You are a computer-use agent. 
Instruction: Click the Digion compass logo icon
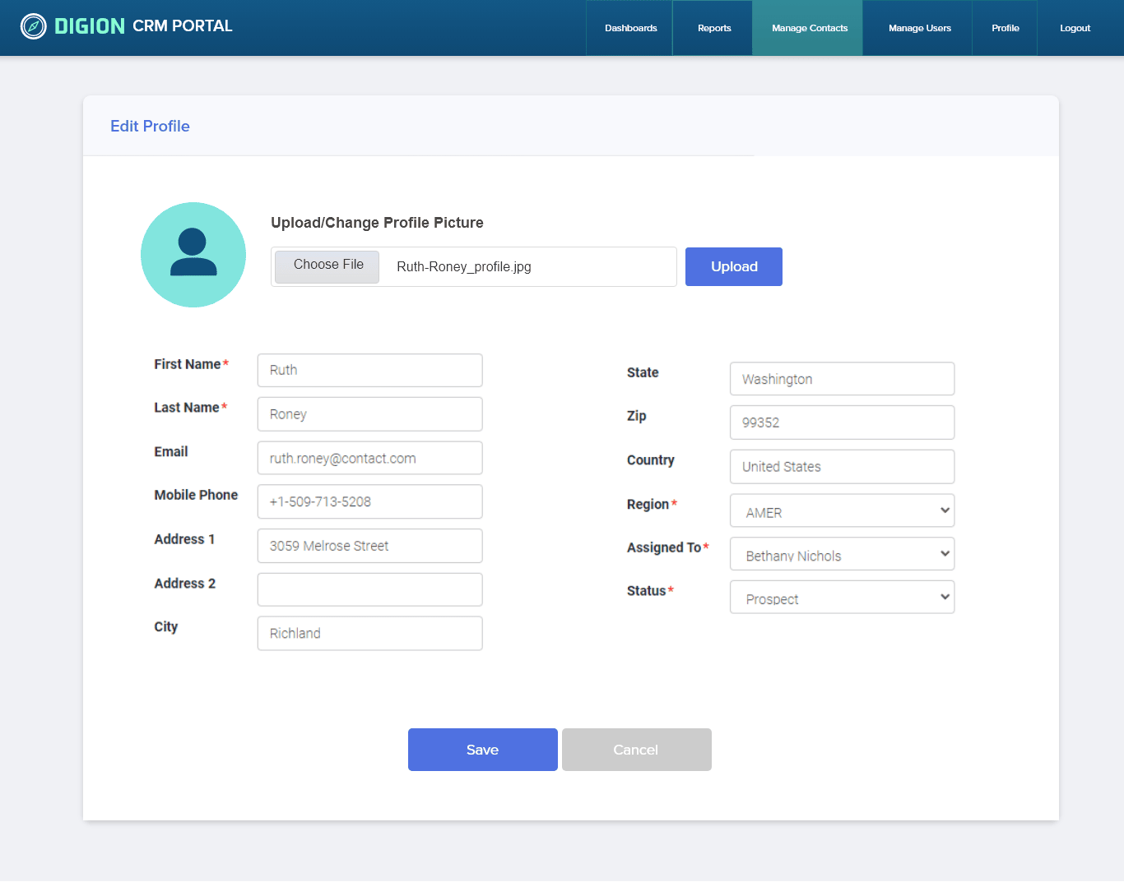pyautogui.click(x=33, y=26)
